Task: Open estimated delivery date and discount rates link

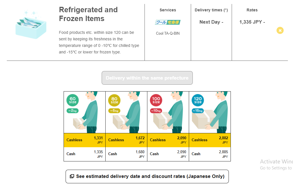Action: pos(150,176)
